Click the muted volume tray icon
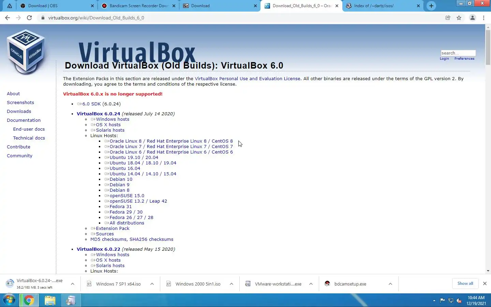The width and height of the screenshot is (491, 307). pyautogui.click(x=459, y=301)
